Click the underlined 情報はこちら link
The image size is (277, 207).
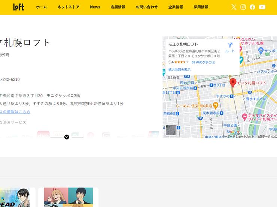pos(15,112)
